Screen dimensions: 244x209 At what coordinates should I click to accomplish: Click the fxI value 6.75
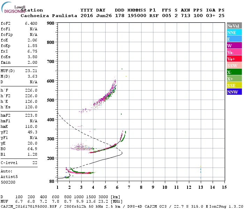32,51
